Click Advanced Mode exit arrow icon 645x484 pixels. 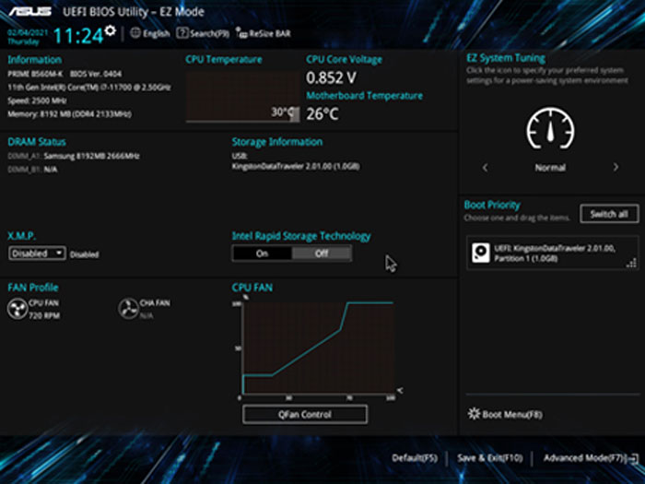[x=634, y=458]
